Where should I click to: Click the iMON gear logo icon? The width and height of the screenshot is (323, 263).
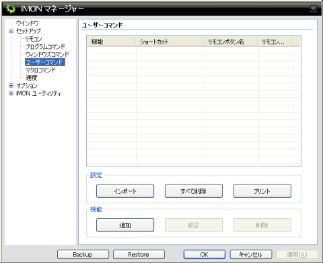(x=11, y=9)
